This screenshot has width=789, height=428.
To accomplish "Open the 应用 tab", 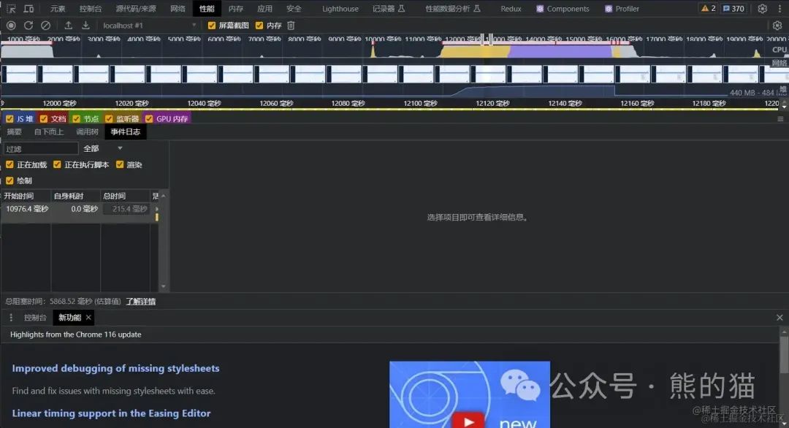I will [x=264, y=9].
